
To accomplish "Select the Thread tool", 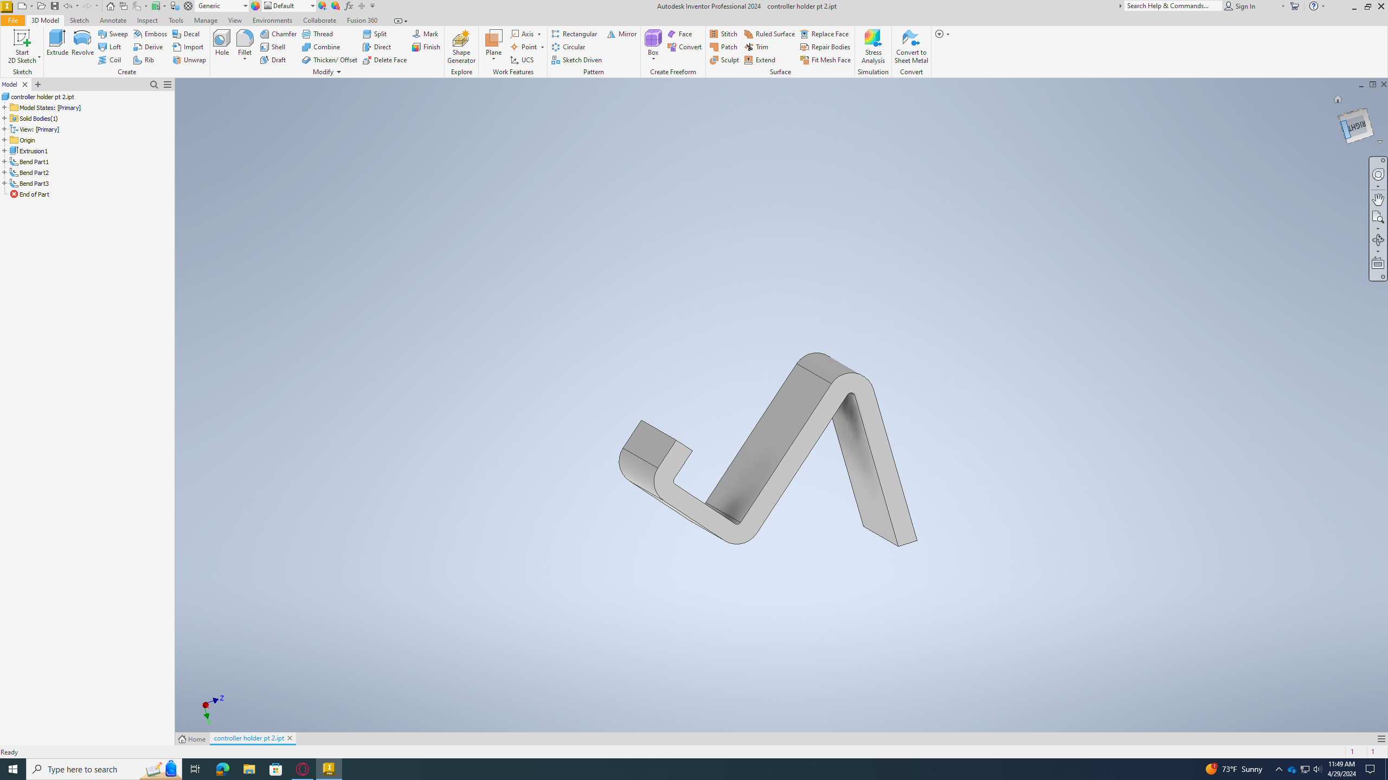I will tap(318, 34).
